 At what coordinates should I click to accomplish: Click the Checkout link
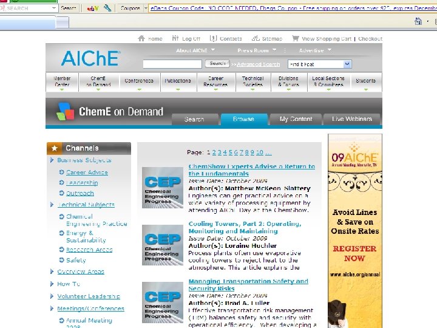click(370, 39)
